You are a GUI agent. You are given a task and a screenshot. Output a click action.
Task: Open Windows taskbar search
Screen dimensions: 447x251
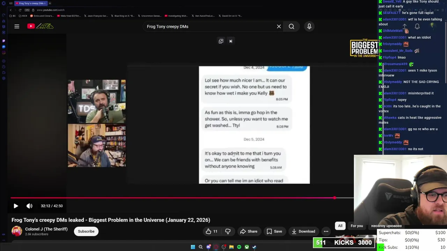click(x=200, y=247)
